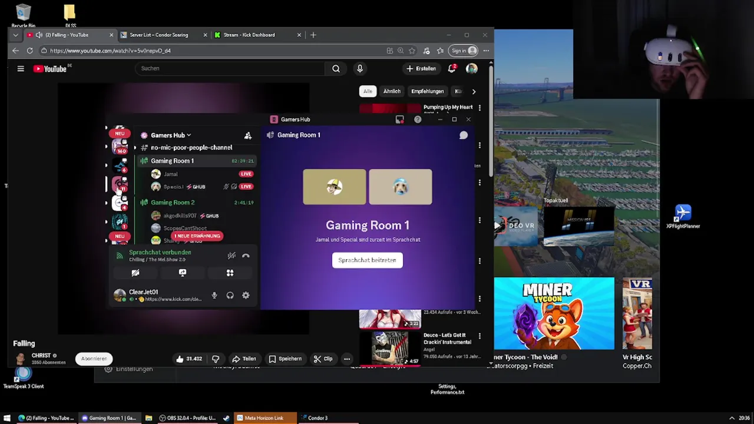The image size is (754, 424).
Task: Open a new browser tab
Action: coord(313,35)
